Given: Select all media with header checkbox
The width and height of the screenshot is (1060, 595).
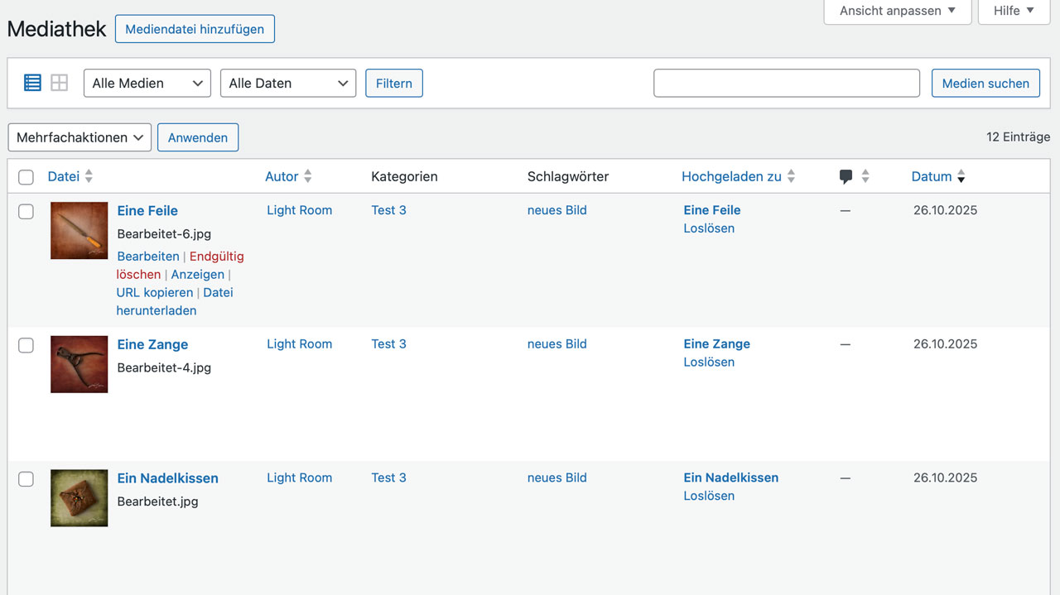Looking at the screenshot, I should click(26, 177).
